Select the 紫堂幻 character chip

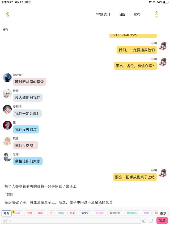click(x=85, y=213)
